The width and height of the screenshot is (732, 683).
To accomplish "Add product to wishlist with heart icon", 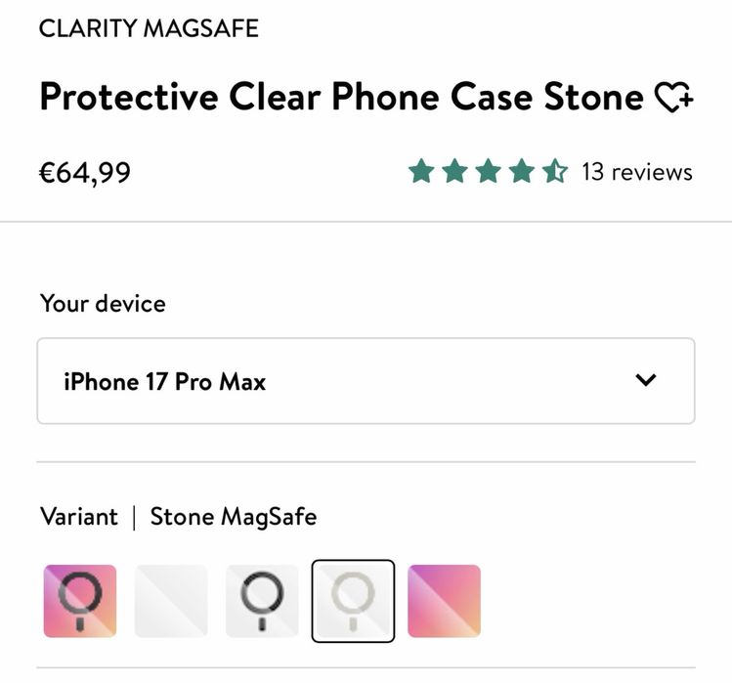I will pos(673,99).
